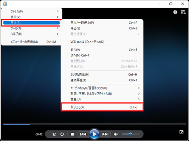Open the media guide globe icon

pyautogui.click(x=175, y=12)
